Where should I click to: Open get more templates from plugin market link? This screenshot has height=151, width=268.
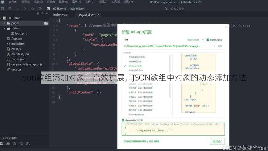[x=135, y=141]
